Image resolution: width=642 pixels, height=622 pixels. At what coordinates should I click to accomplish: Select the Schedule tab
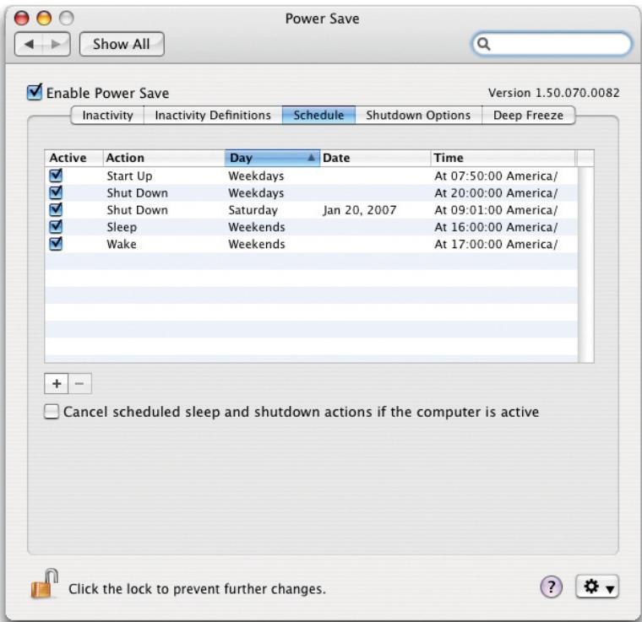318,116
